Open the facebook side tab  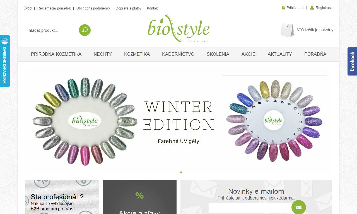352,61
